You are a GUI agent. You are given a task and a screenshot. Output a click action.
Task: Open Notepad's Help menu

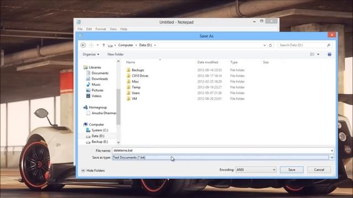pos(124,29)
